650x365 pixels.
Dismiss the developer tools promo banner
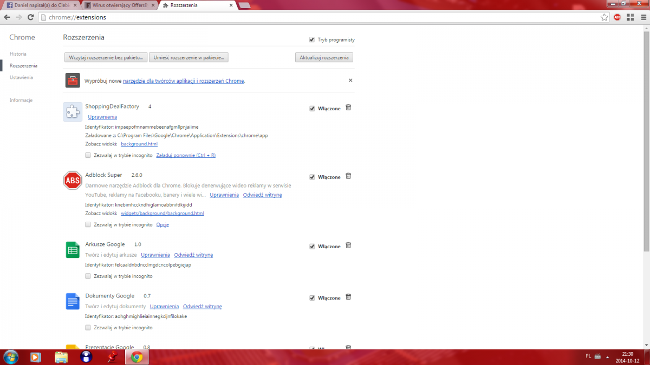pos(350,80)
